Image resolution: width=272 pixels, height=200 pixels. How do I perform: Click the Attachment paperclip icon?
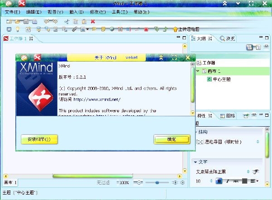click(74, 29)
